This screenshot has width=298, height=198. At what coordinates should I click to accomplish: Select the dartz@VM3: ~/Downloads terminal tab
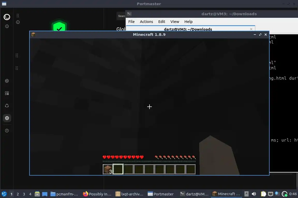[x=190, y=28]
